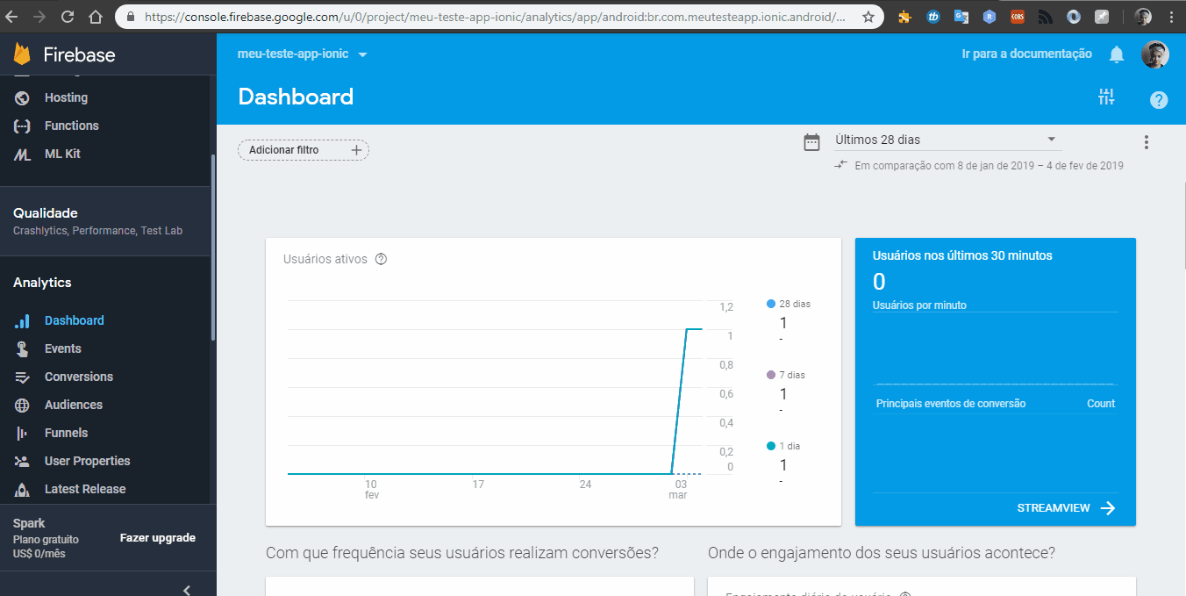Viewport: 1186px width, 596px height.
Task: Click the Spark plan name
Action: [29, 523]
